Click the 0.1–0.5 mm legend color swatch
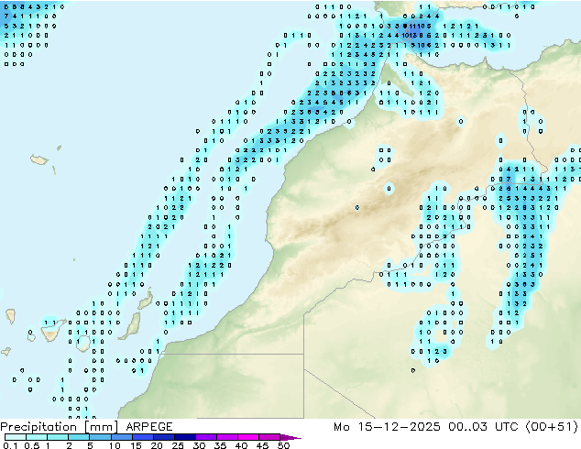Image resolution: width=581 pixels, height=449 pixels. point(16,437)
